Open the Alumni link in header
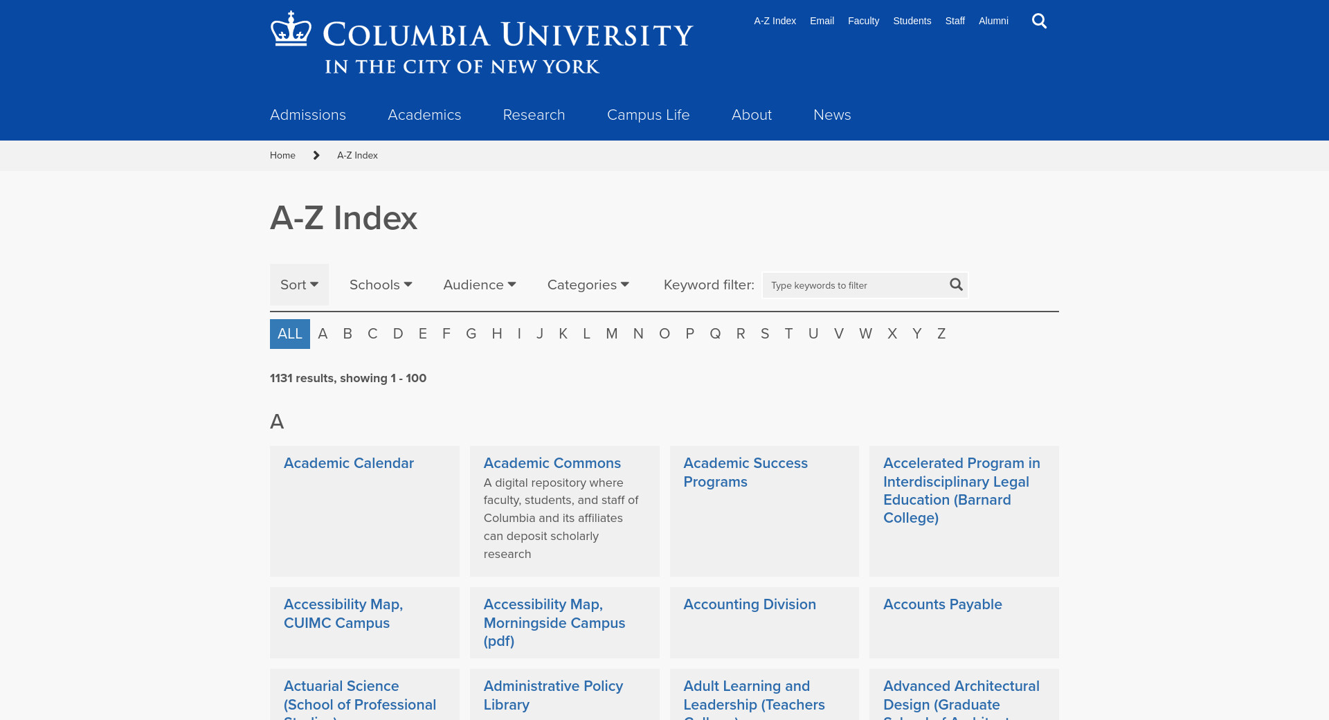This screenshot has height=720, width=1329. coord(993,21)
